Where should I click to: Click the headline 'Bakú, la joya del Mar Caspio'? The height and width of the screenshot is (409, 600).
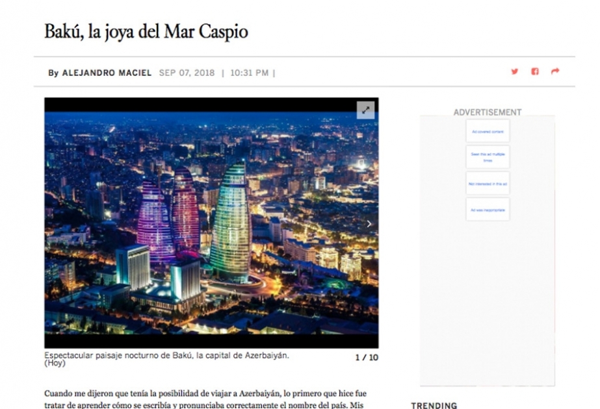click(146, 32)
